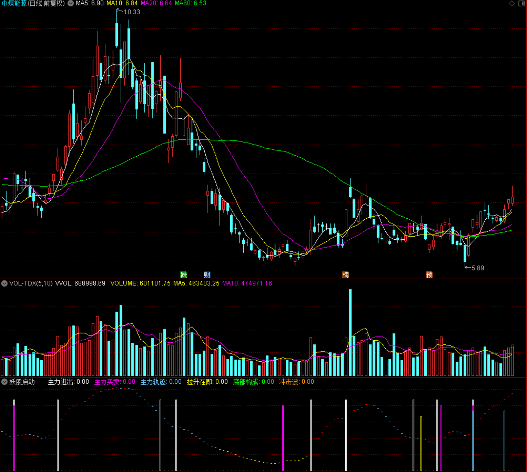527x472 pixels.
Task: Click the tallest cyan volume bar
Action: pyautogui.click(x=350, y=333)
